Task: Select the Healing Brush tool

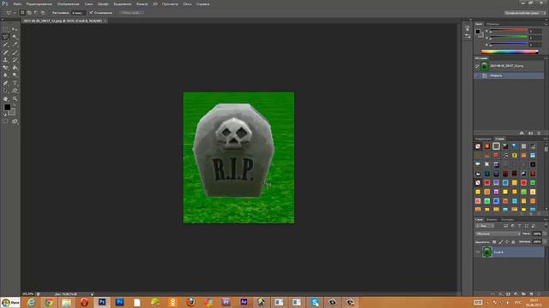Action: pos(6,52)
